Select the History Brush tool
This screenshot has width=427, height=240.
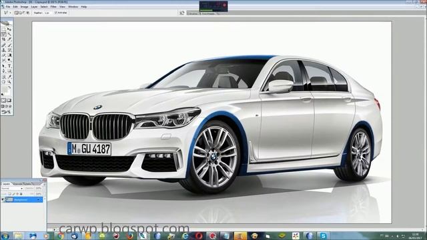click(x=9, y=50)
